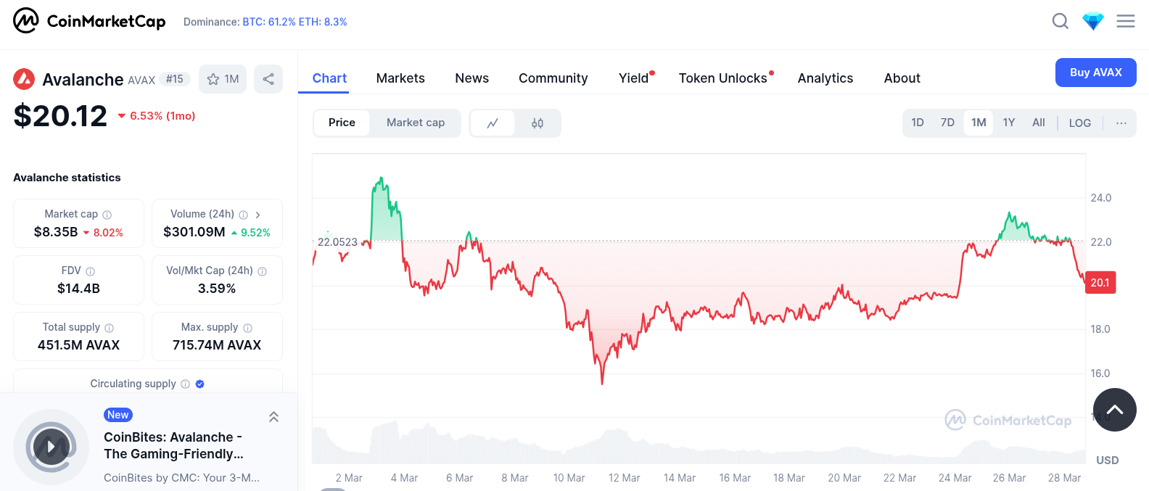This screenshot has width=1149, height=491.
Task: Open the CoinMarketCap home logo
Action: coord(89,21)
